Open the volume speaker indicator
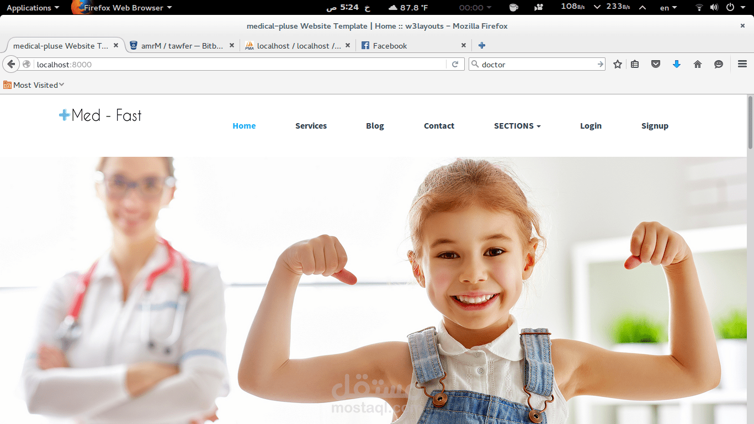The width and height of the screenshot is (754, 424). (x=714, y=8)
